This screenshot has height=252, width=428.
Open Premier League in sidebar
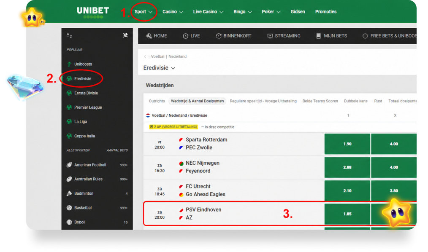click(88, 107)
